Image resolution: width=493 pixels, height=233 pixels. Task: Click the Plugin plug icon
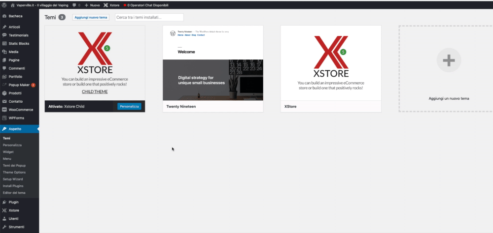(x=4, y=202)
